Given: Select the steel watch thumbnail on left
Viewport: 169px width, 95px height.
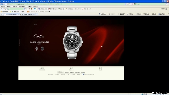Looking at the screenshot, I should tap(37, 49).
